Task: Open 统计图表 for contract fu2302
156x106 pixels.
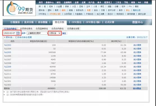Action: [137, 85]
